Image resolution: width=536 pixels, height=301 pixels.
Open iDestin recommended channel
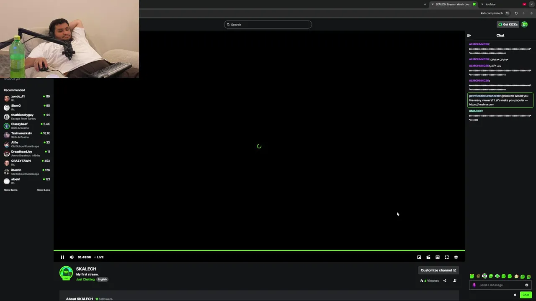pos(27,172)
